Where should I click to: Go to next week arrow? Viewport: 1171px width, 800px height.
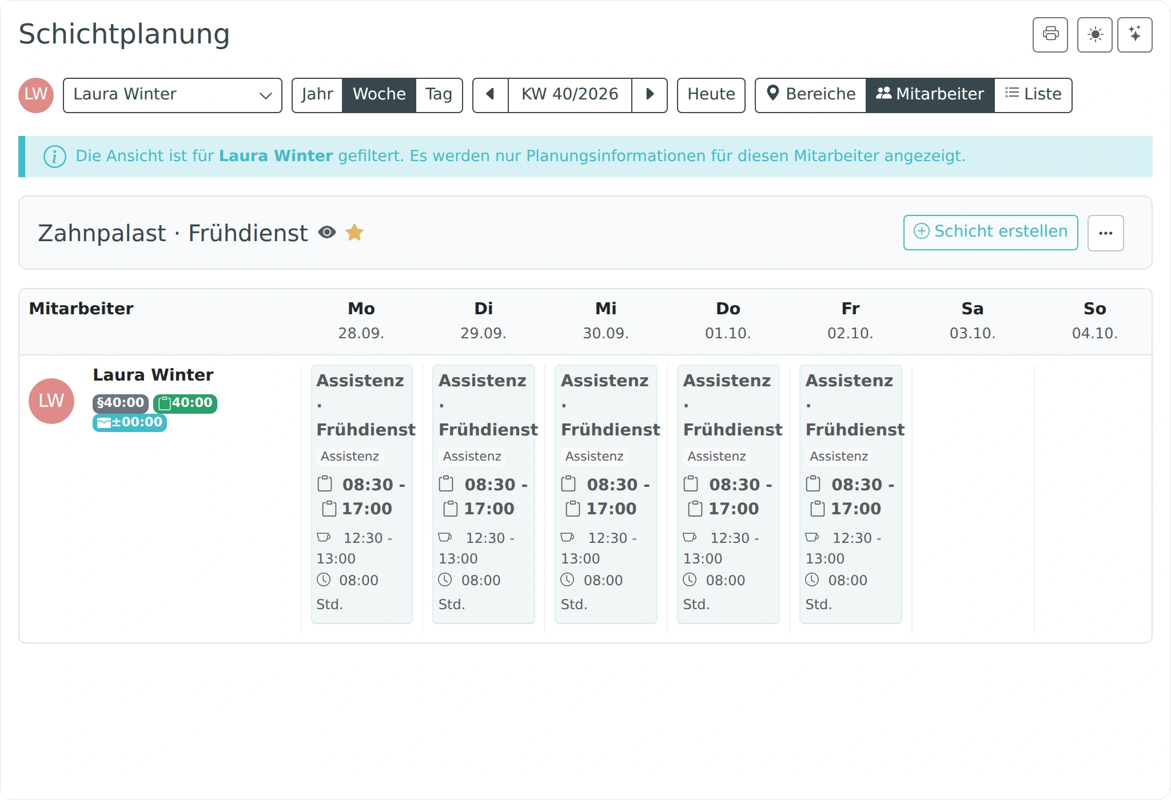pyautogui.click(x=650, y=95)
